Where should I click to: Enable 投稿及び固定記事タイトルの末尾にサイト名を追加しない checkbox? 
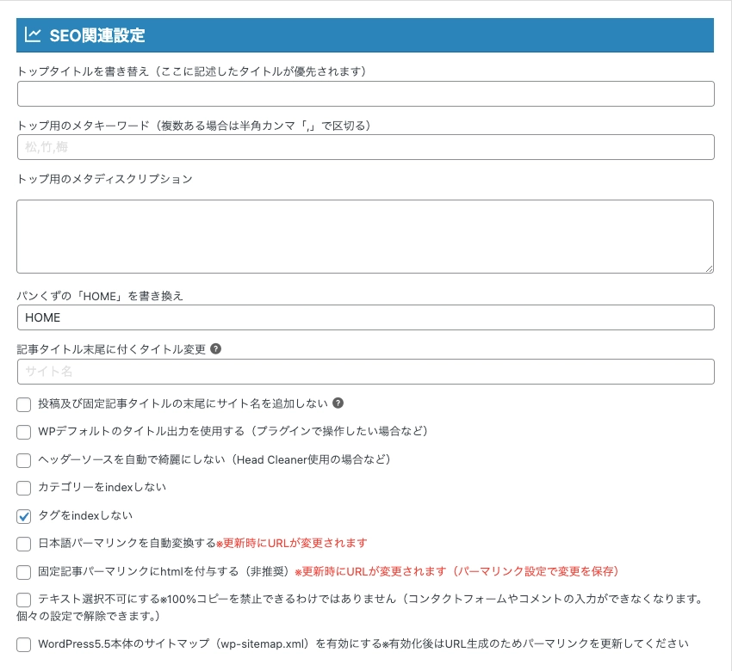(24, 403)
